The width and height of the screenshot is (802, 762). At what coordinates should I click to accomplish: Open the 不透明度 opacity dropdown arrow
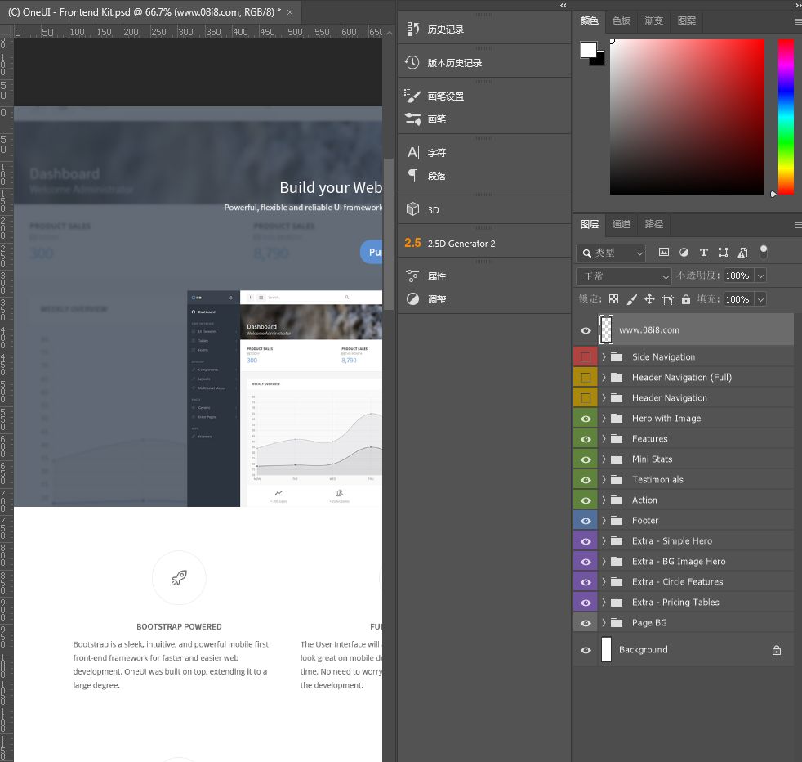pyautogui.click(x=760, y=276)
